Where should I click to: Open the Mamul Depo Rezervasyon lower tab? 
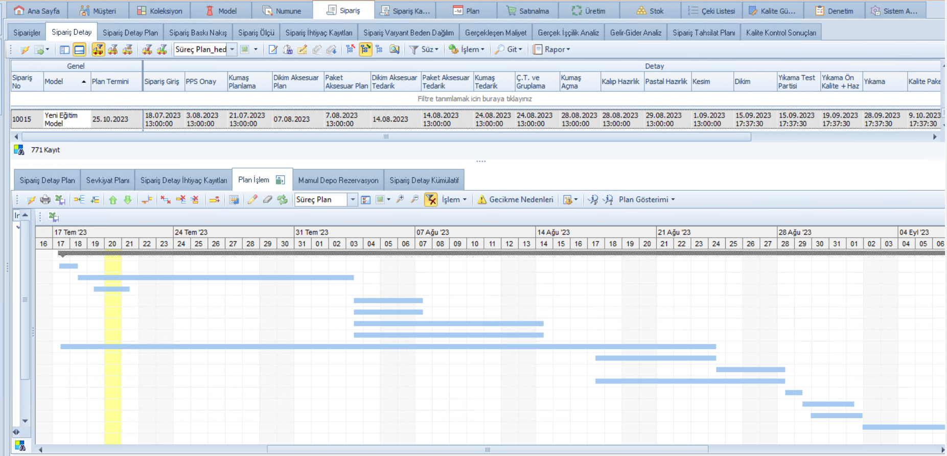pyautogui.click(x=338, y=180)
